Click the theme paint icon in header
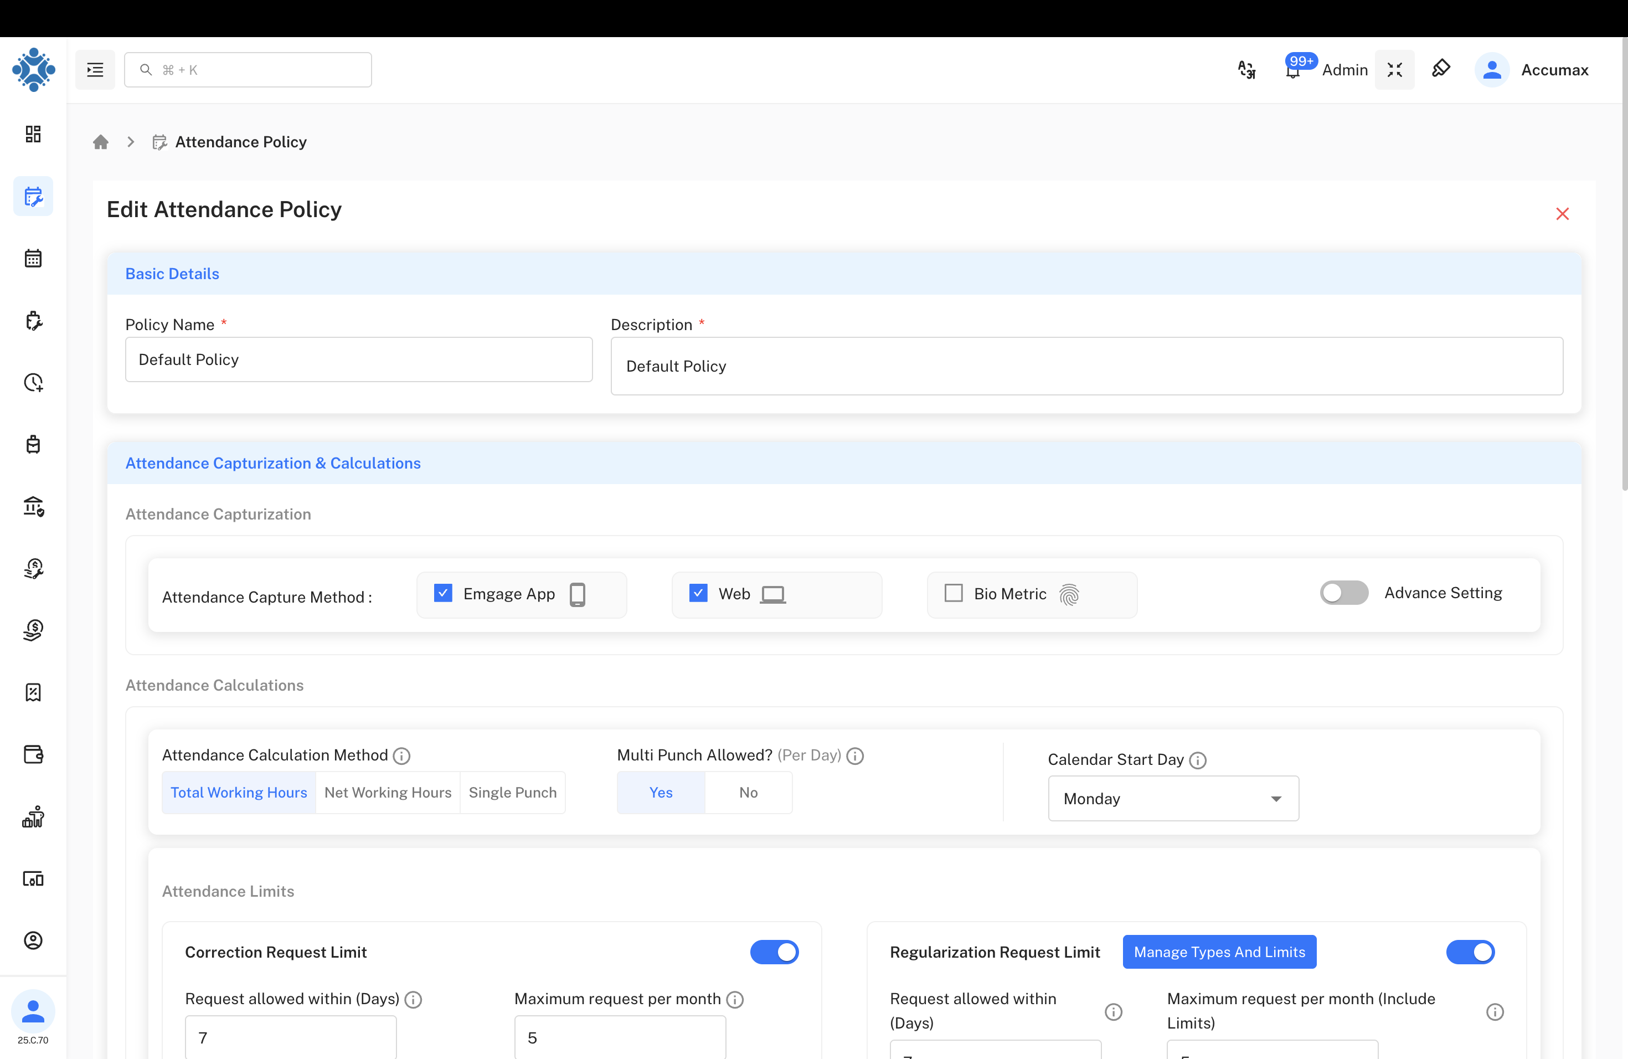The width and height of the screenshot is (1628, 1059). (1441, 69)
